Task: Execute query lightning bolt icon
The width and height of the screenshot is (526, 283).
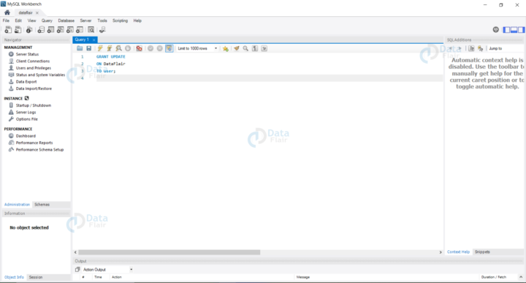Action: [100, 48]
